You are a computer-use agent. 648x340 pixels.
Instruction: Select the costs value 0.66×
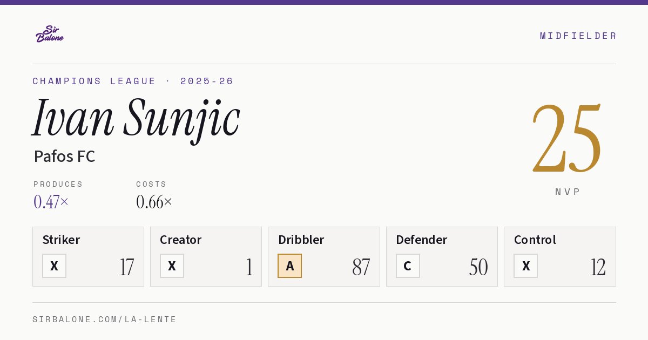point(154,202)
